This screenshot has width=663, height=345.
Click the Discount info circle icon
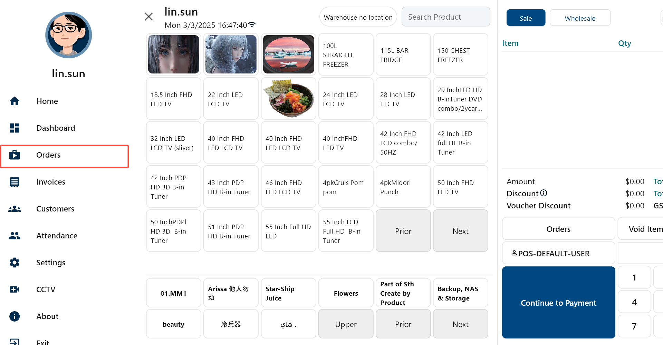click(544, 193)
